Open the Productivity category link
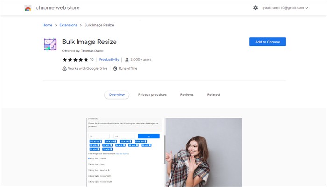This screenshot has width=327, height=187. click(109, 60)
